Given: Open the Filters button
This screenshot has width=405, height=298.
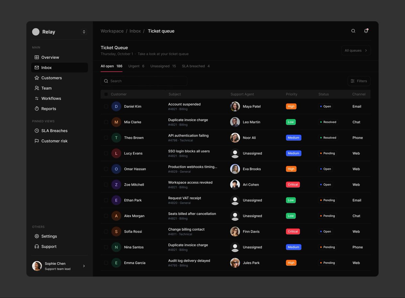Looking at the screenshot, I should (359, 81).
